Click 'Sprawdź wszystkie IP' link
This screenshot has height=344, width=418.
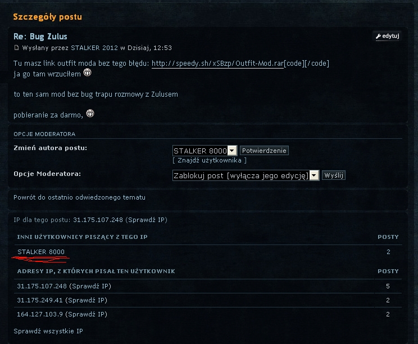pyautogui.click(x=48, y=331)
